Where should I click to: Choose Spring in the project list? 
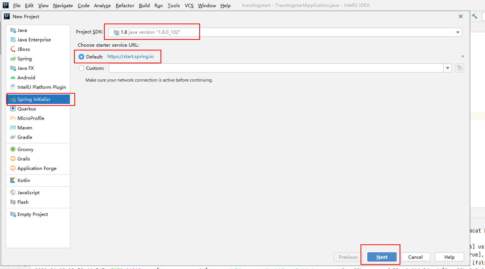tap(38, 58)
